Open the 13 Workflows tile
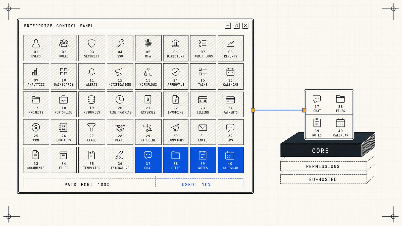The image size is (402, 226). pyautogui.click(x=148, y=76)
